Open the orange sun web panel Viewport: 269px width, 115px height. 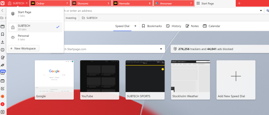point(3,96)
